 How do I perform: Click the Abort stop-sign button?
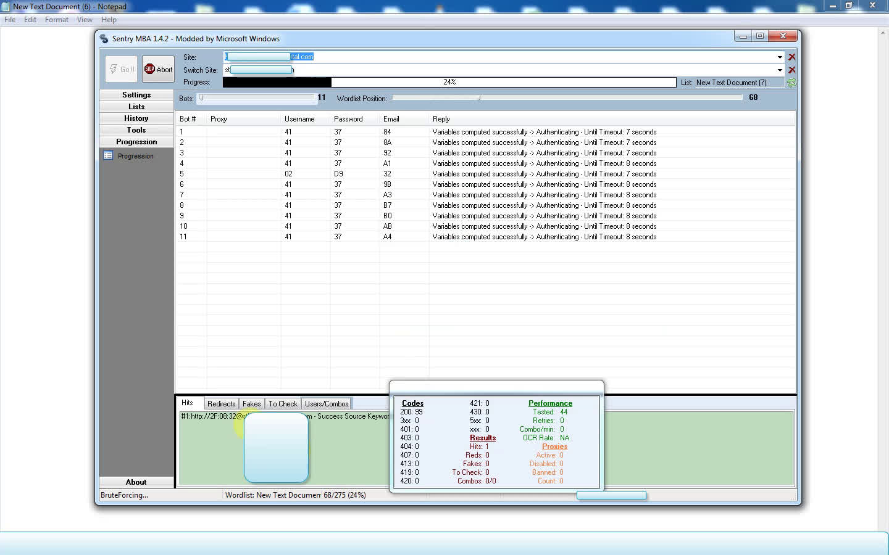click(x=158, y=69)
